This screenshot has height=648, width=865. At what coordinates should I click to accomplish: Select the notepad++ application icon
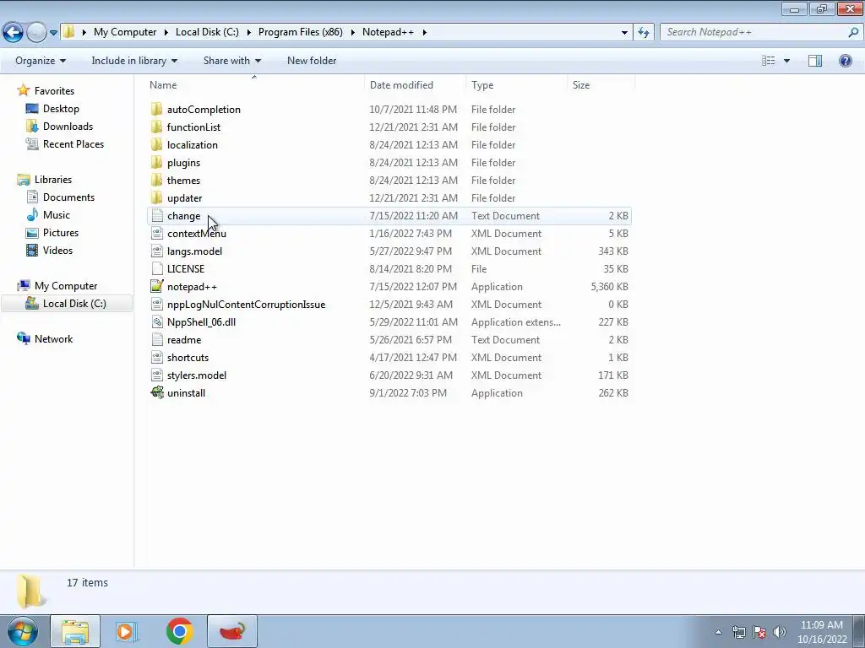[x=157, y=287]
